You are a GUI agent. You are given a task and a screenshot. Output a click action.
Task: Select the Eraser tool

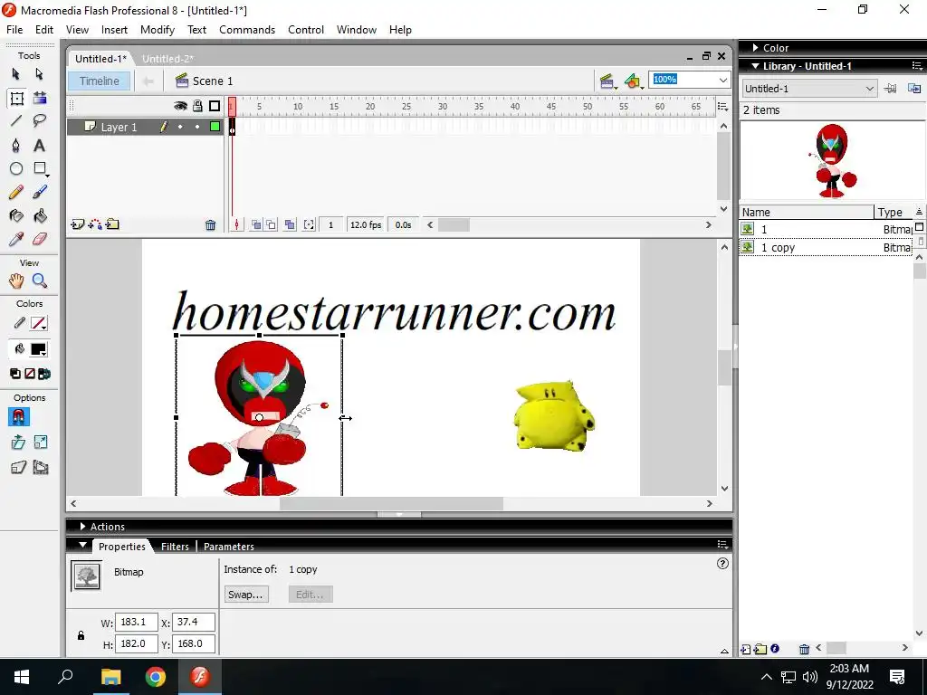point(40,239)
